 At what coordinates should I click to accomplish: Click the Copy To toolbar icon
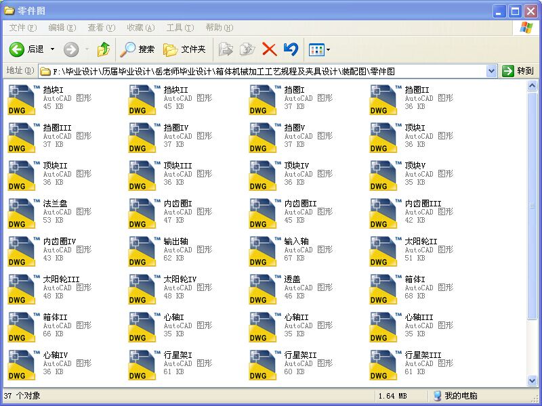[247, 49]
